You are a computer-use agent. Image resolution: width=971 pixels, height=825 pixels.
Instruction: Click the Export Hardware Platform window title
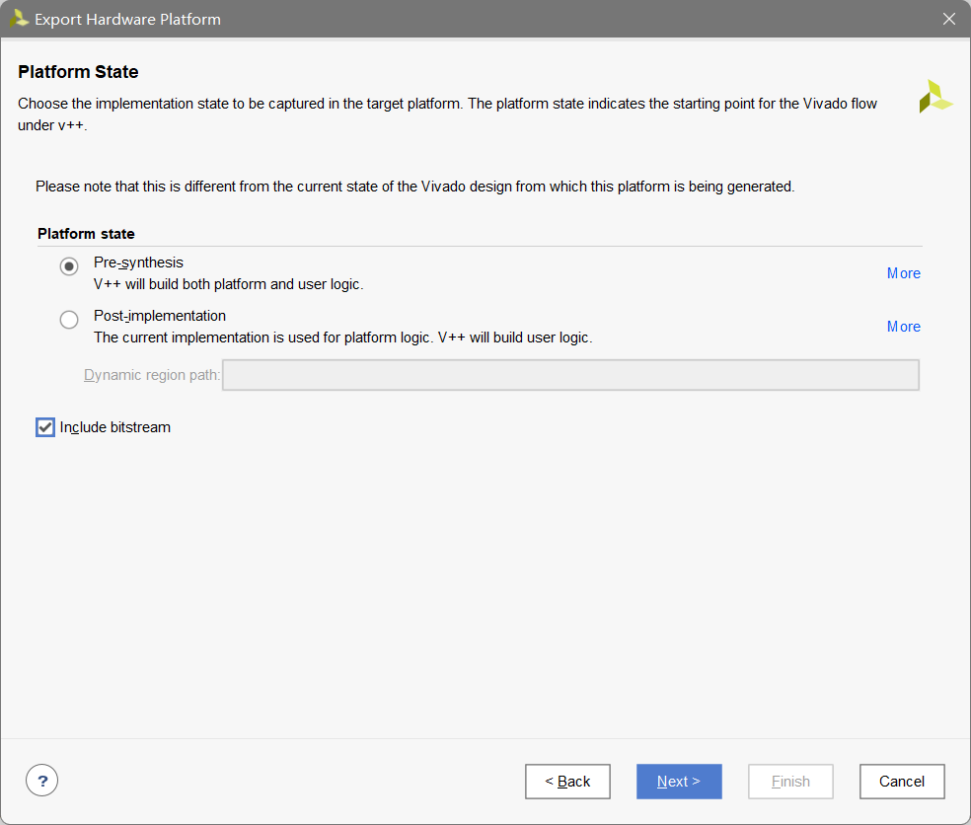click(x=128, y=19)
